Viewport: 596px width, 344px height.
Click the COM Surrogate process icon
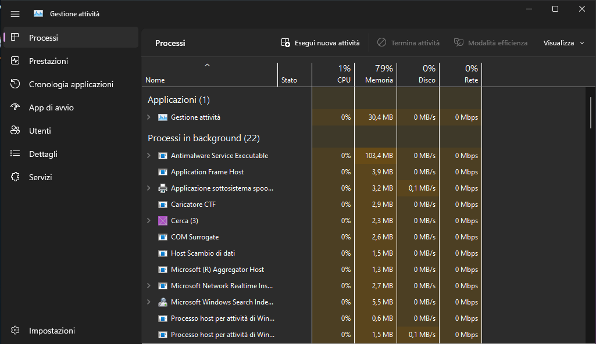(163, 237)
